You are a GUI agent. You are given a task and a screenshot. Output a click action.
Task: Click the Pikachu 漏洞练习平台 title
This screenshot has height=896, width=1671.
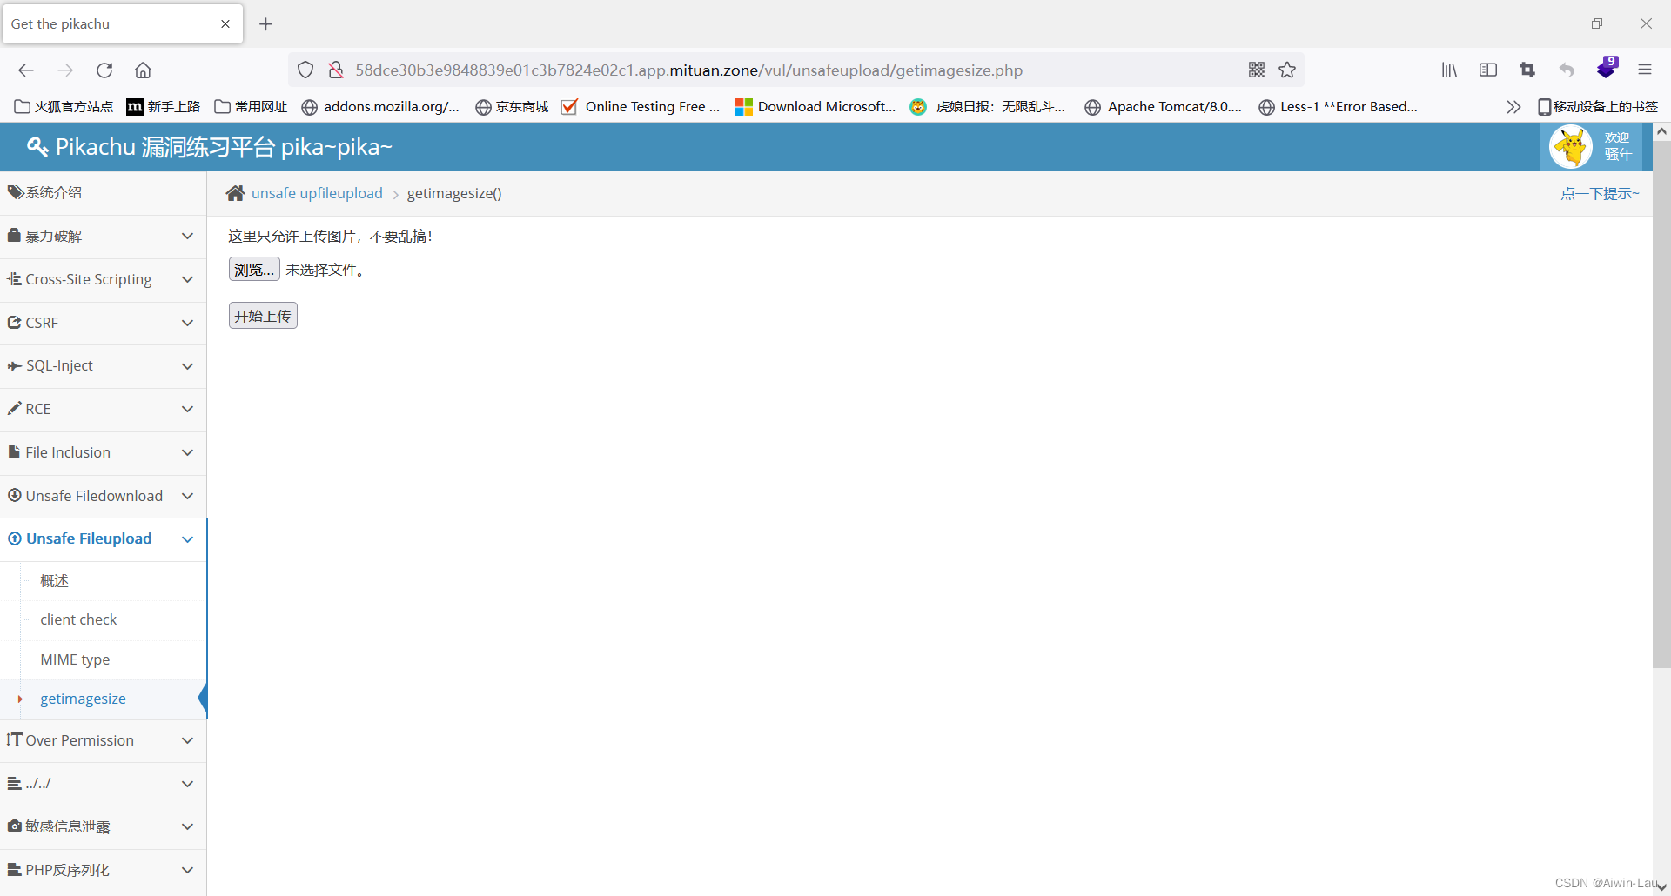[x=224, y=147]
